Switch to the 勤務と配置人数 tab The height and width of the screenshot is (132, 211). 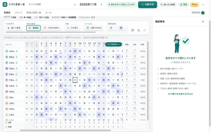[x=34, y=12]
